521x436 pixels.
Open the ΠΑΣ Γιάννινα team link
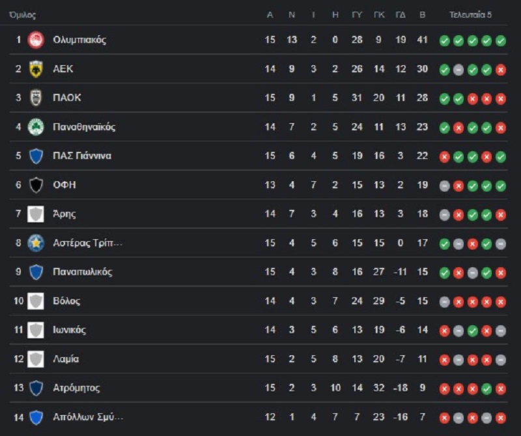(82, 156)
